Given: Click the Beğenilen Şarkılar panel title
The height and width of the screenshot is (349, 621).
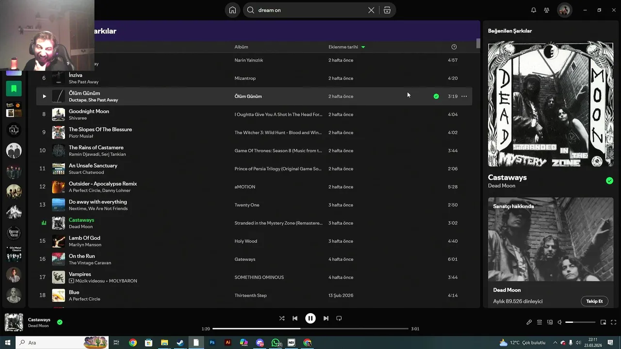Looking at the screenshot, I should pyautogui.click(x=510, y=31).
